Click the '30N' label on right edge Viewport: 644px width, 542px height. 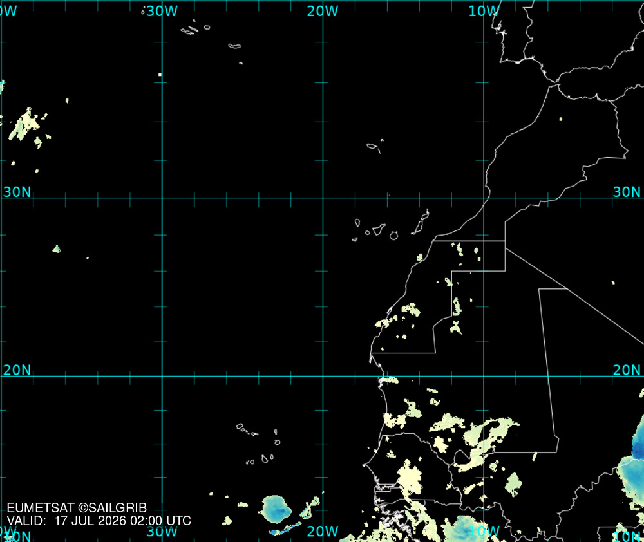(627, 192)
